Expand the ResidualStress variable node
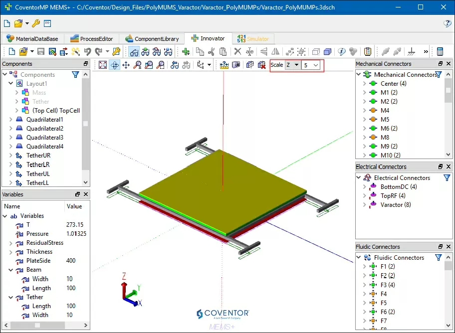 pos(11,243)
